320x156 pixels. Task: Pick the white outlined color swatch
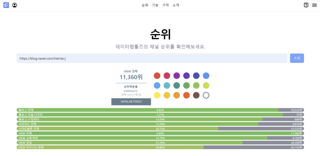point(206,95)
